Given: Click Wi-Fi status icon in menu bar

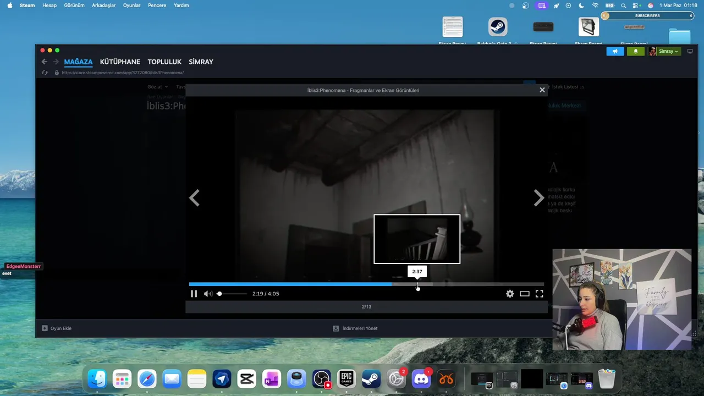Looking at the screenshot, I should pos(595,5).
